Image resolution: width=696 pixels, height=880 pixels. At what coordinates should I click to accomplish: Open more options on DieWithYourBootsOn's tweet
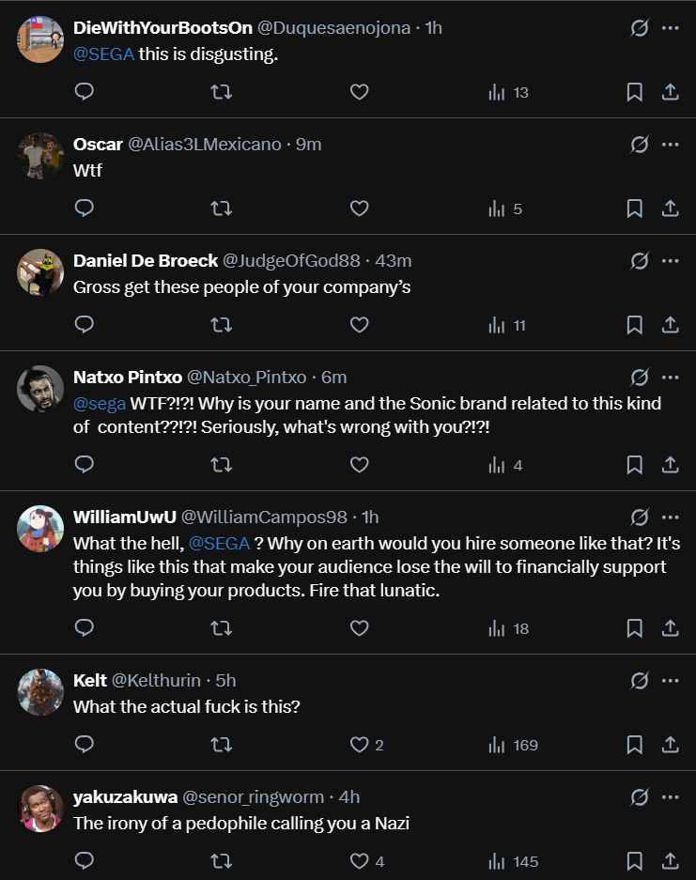tap(670, 28)
